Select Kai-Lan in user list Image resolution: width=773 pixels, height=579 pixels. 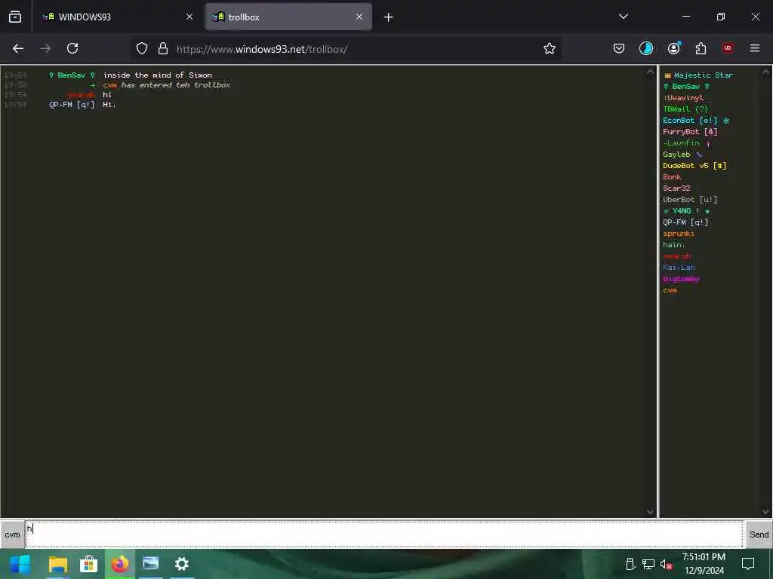click(679, 268)
